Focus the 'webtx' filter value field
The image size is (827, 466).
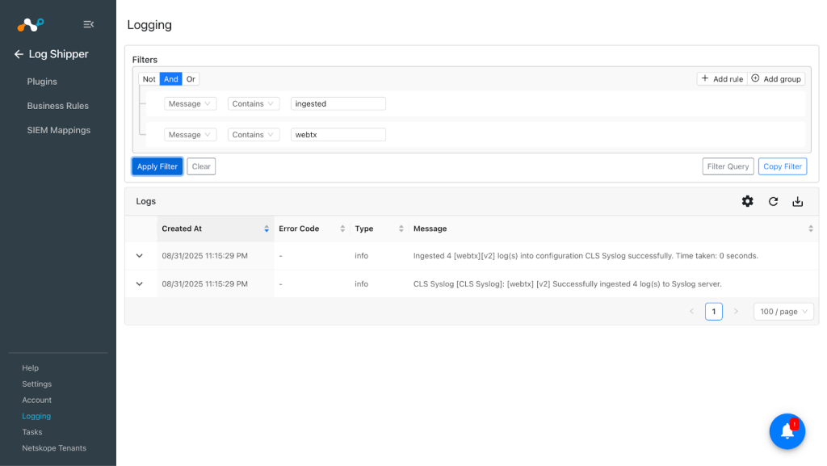coord(338,135)
